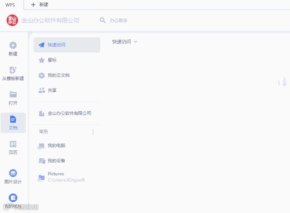Image resolution: width=290 pixels, height=213 pixels.
Task: Click the people icon beside 共享
Action: [x=42, y=90]
